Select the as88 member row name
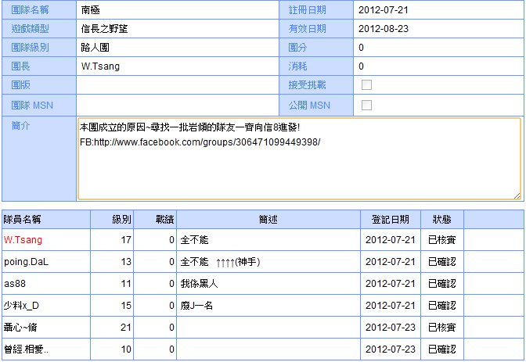 [x=15, y=284]
